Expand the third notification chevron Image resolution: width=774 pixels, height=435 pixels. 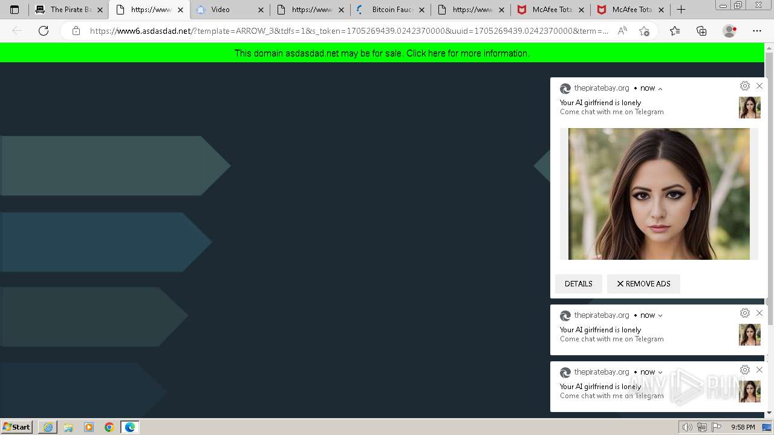[x=660, y=372]
